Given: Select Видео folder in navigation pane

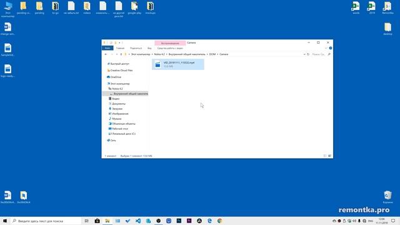Looking at the screenshot, I should 114,99.
